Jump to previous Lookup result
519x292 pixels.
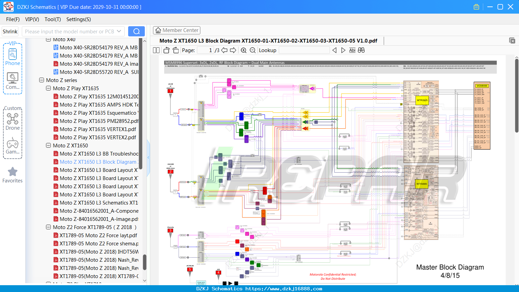pos(334,50)
